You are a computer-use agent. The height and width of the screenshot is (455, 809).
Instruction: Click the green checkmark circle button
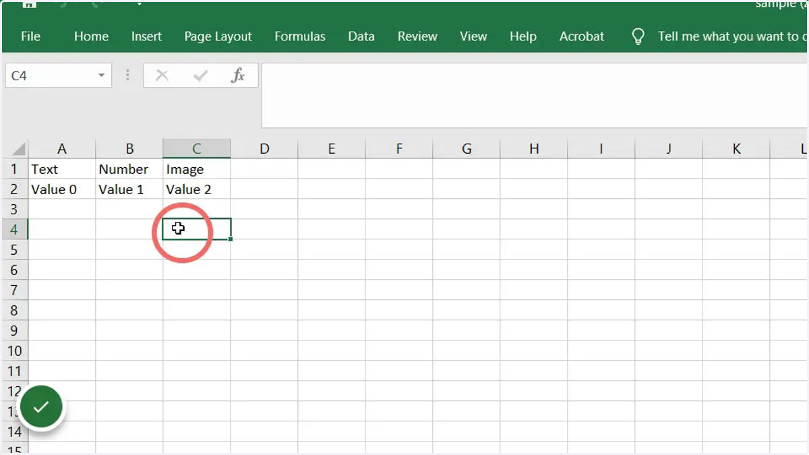pyautogui.click(x=41, y=406)
